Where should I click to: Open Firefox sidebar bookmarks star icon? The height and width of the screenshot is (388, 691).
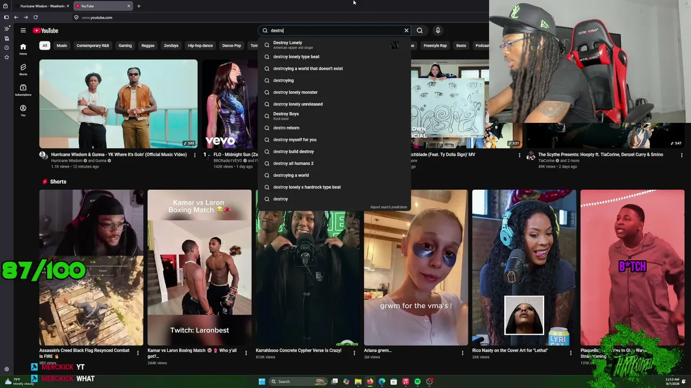[x=6, y=57]
